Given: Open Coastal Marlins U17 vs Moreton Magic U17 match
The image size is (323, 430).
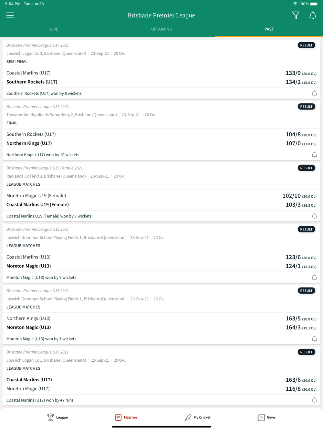Looking at the screenshot, I should pyautogui.click(x=161, y=384).
